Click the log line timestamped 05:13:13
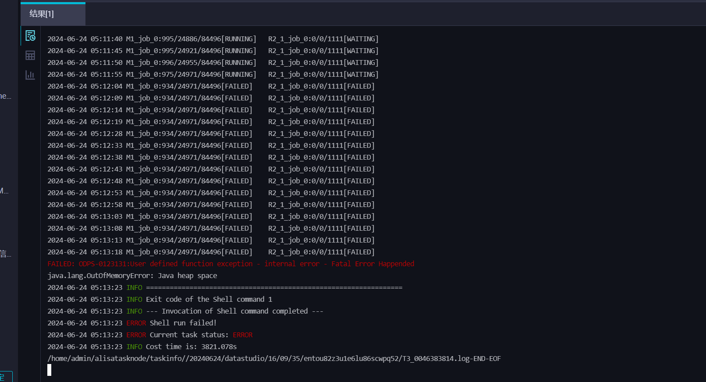This screenshot has height=382, width=706. 211,240
